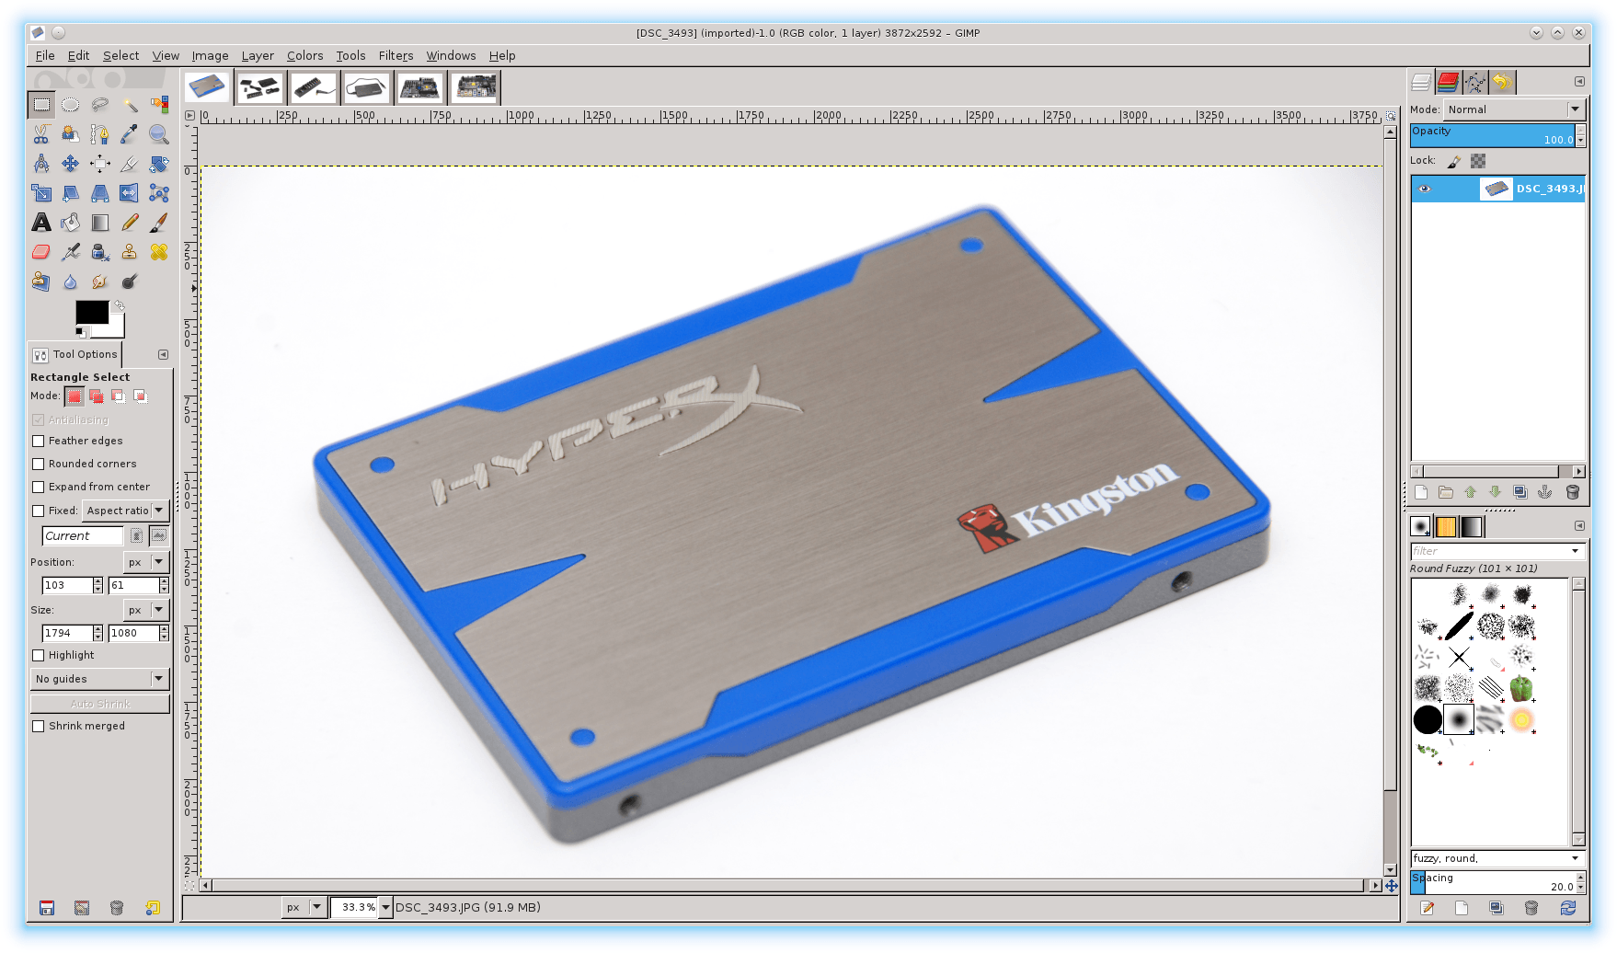Select the Heal bandage tool
This screenshot has height=953, width=1617.
[x=159, y=252]
